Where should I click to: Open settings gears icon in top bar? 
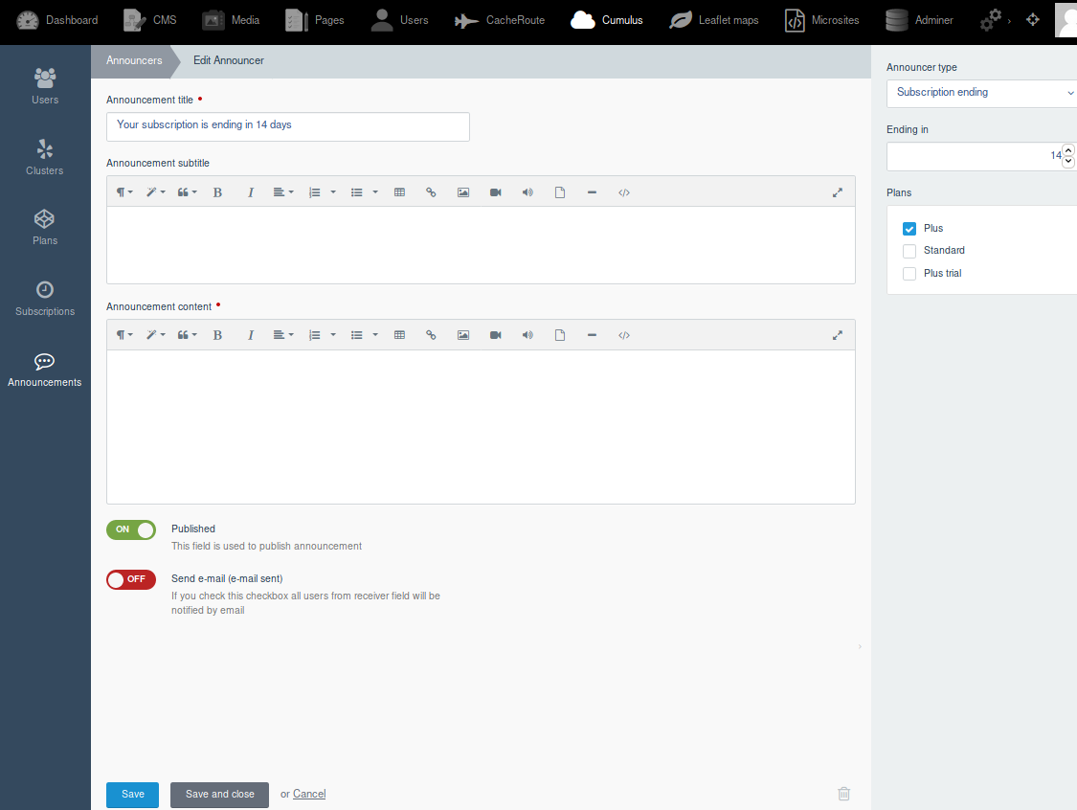click(991, 20)
